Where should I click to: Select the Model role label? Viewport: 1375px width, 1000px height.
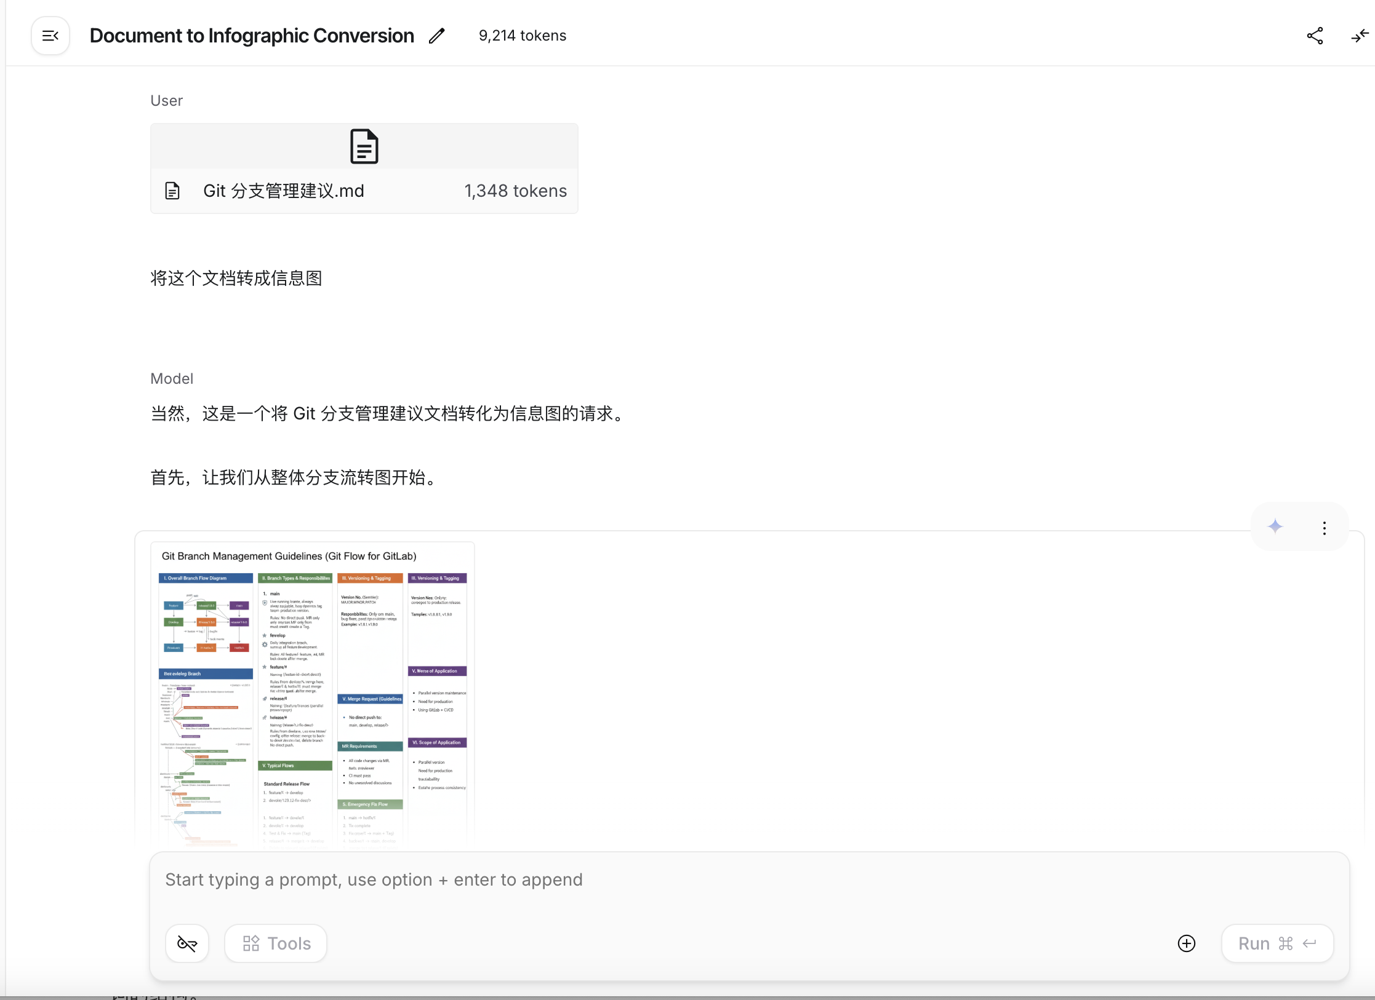(x=172, y=378)
